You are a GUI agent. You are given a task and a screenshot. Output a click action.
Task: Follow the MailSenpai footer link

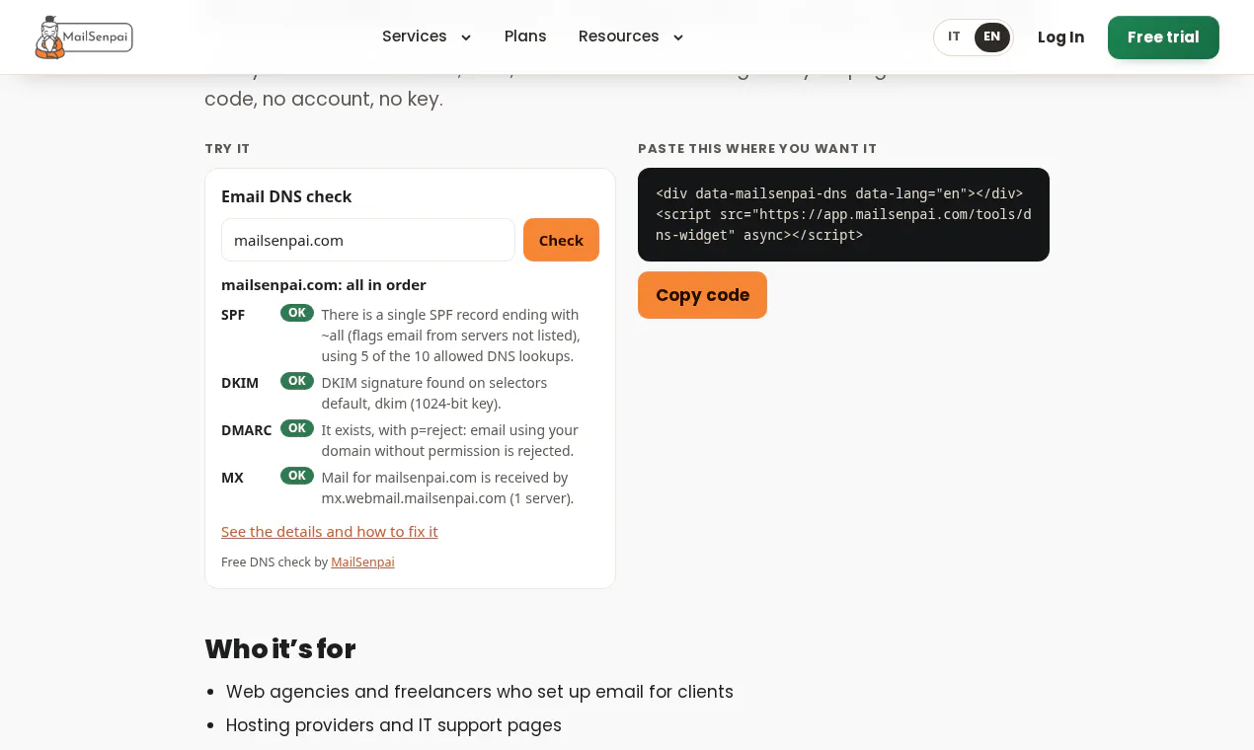tap(362, 562)
